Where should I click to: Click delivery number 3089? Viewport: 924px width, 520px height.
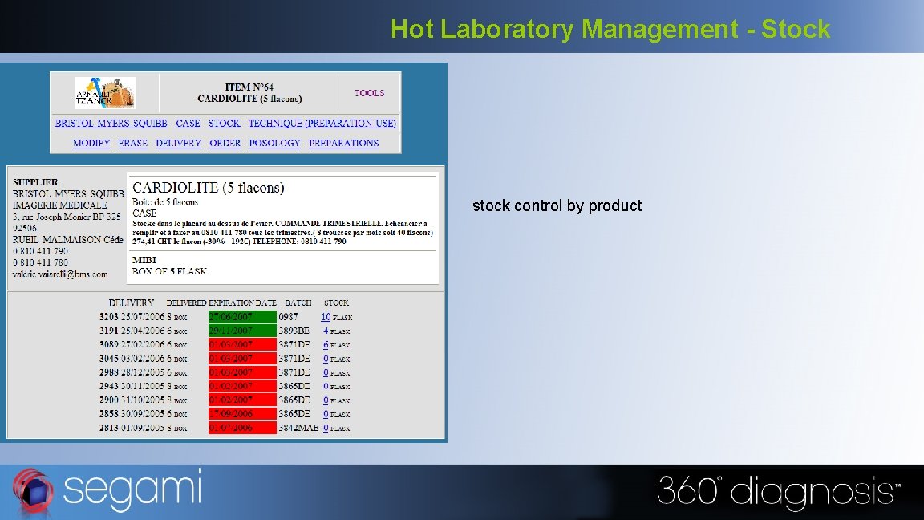coord(109,345)
